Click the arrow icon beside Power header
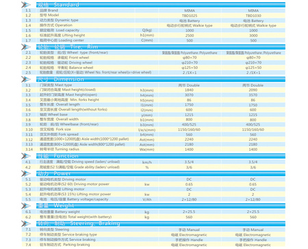Viewport: 308px width, 249px height. (26, 173)
